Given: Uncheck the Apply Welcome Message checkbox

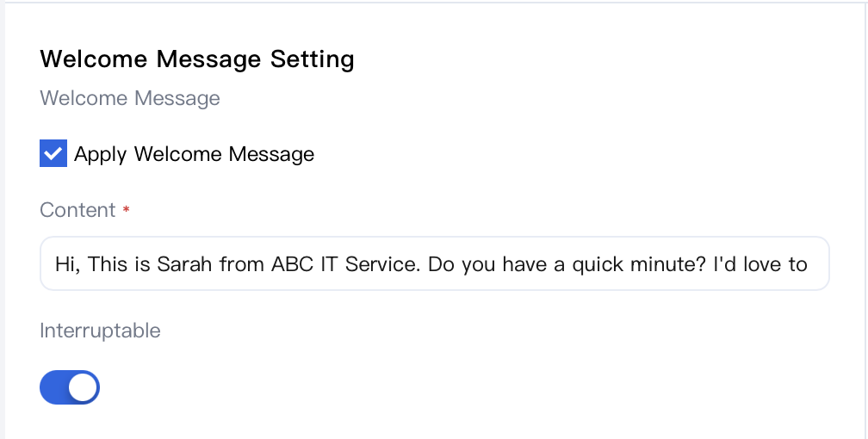Looking at the screenshot, I should (x=53, y=153).
